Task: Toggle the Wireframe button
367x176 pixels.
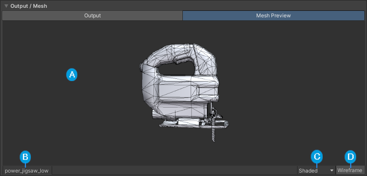Action: 350,171
